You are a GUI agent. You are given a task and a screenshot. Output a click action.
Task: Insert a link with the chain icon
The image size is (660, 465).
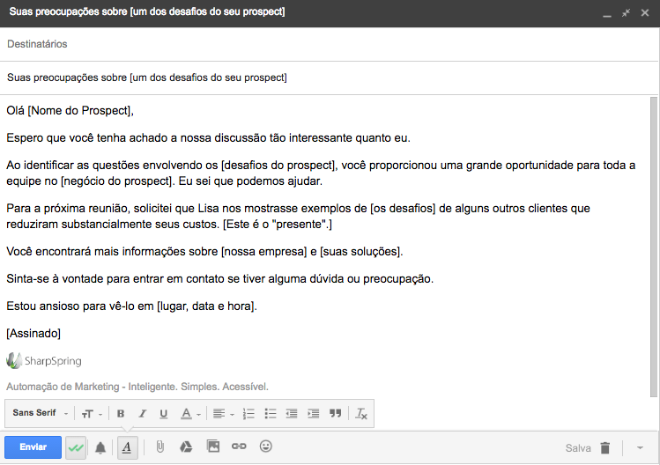(239, 446)
